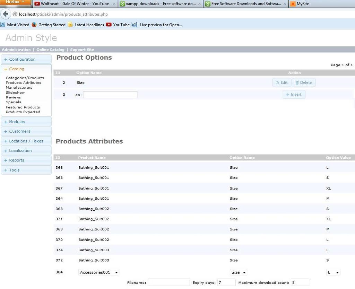Open the Size option name dropdown
This screenshot has height=289, width=355.
click(x=239, y=272)
